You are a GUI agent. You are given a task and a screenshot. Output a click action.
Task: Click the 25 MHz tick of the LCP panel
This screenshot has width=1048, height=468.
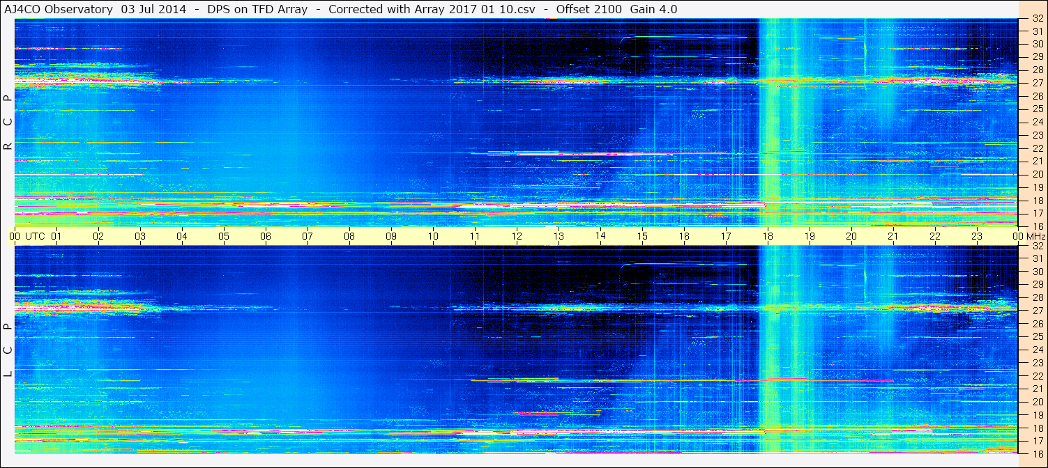pos(1038,337)
